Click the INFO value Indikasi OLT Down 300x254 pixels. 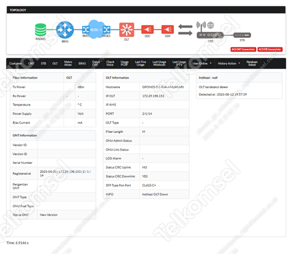click(155, 195)
